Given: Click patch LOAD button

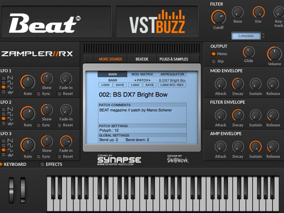Looking at the screenshot, I should 135,85.
